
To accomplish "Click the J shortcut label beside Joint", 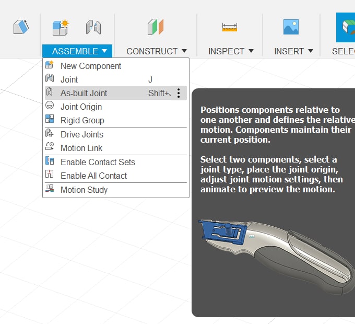I will (x=150, y=79).
